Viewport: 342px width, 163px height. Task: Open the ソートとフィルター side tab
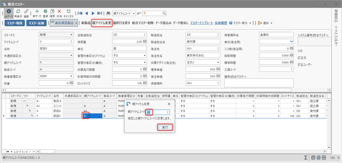(336, 36)
